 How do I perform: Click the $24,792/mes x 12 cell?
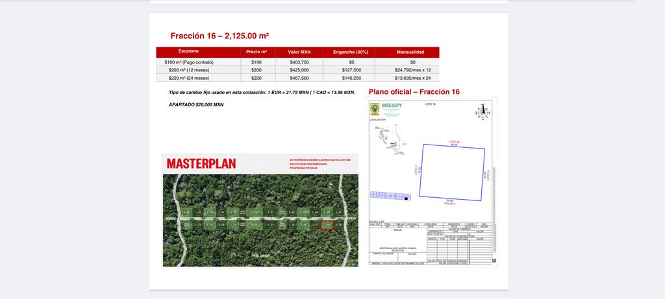pos(412,69)
